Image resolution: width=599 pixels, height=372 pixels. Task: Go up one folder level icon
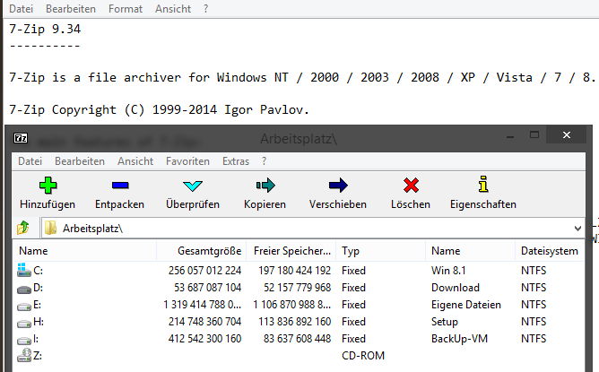[x=23, y=228]
